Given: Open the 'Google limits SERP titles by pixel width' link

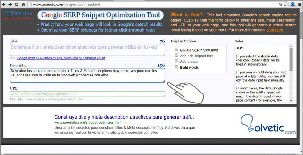Looking at the screenshot, I should [61, 58].
